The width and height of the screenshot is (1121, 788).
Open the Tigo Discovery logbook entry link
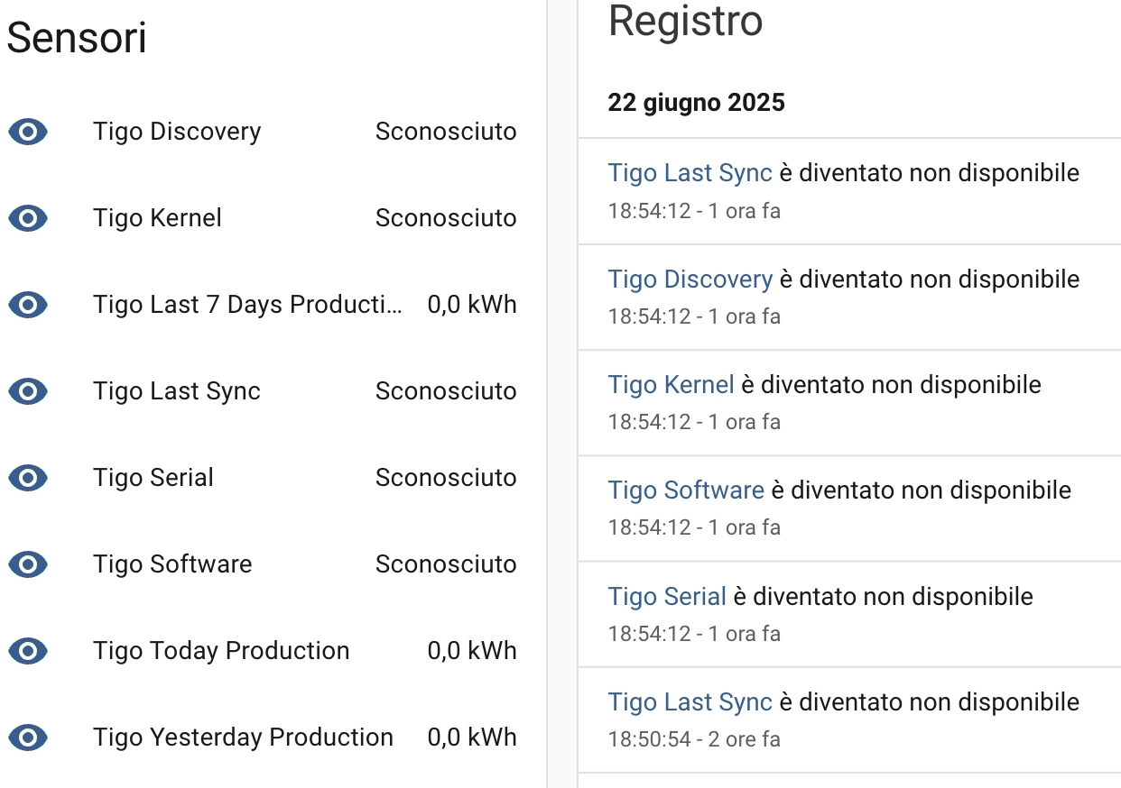point(690,279)
